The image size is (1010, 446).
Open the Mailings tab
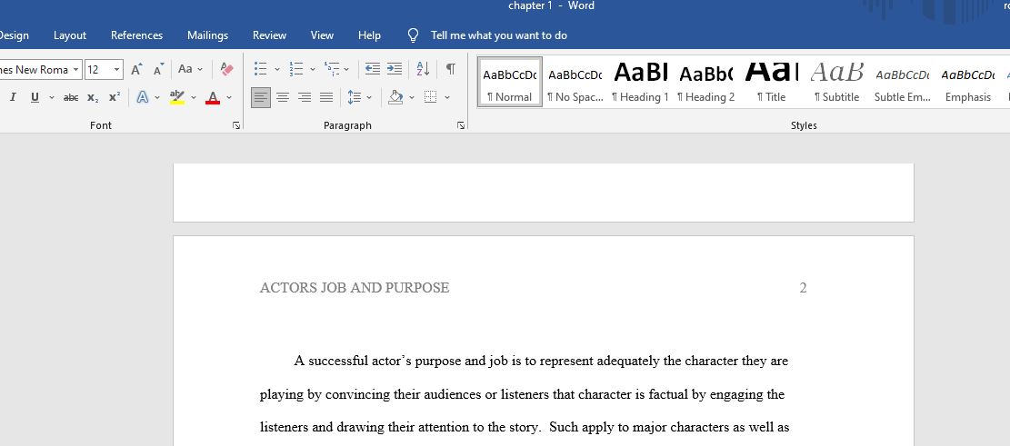pos(207,35)
